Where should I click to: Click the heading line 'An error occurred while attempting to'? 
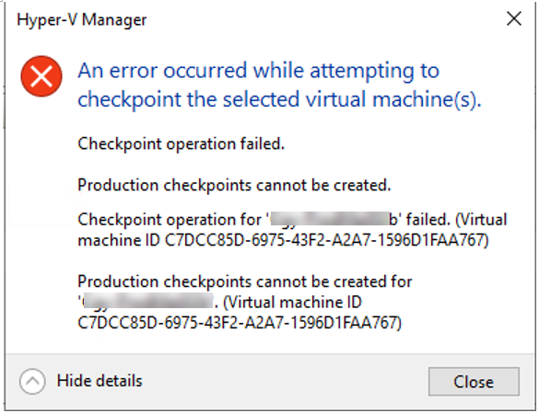(x=259, y=71)
